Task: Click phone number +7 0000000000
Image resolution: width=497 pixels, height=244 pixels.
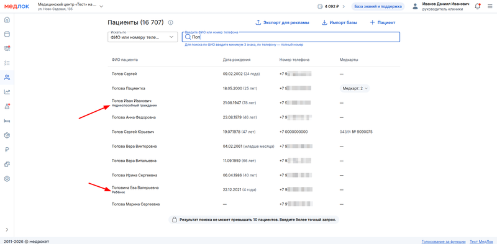Action: pyautogui.click(x=293, y=132)
